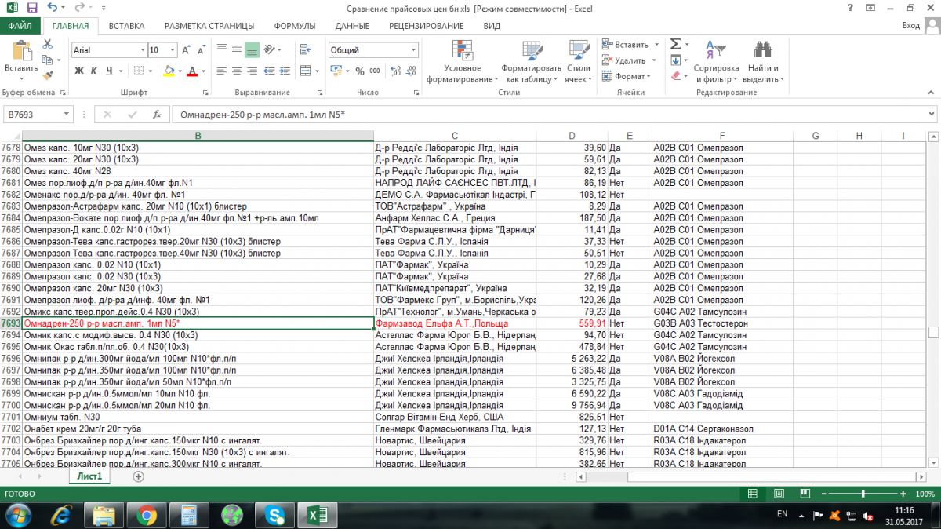Select the Format Painter brush icon

(x=47, y=76)
